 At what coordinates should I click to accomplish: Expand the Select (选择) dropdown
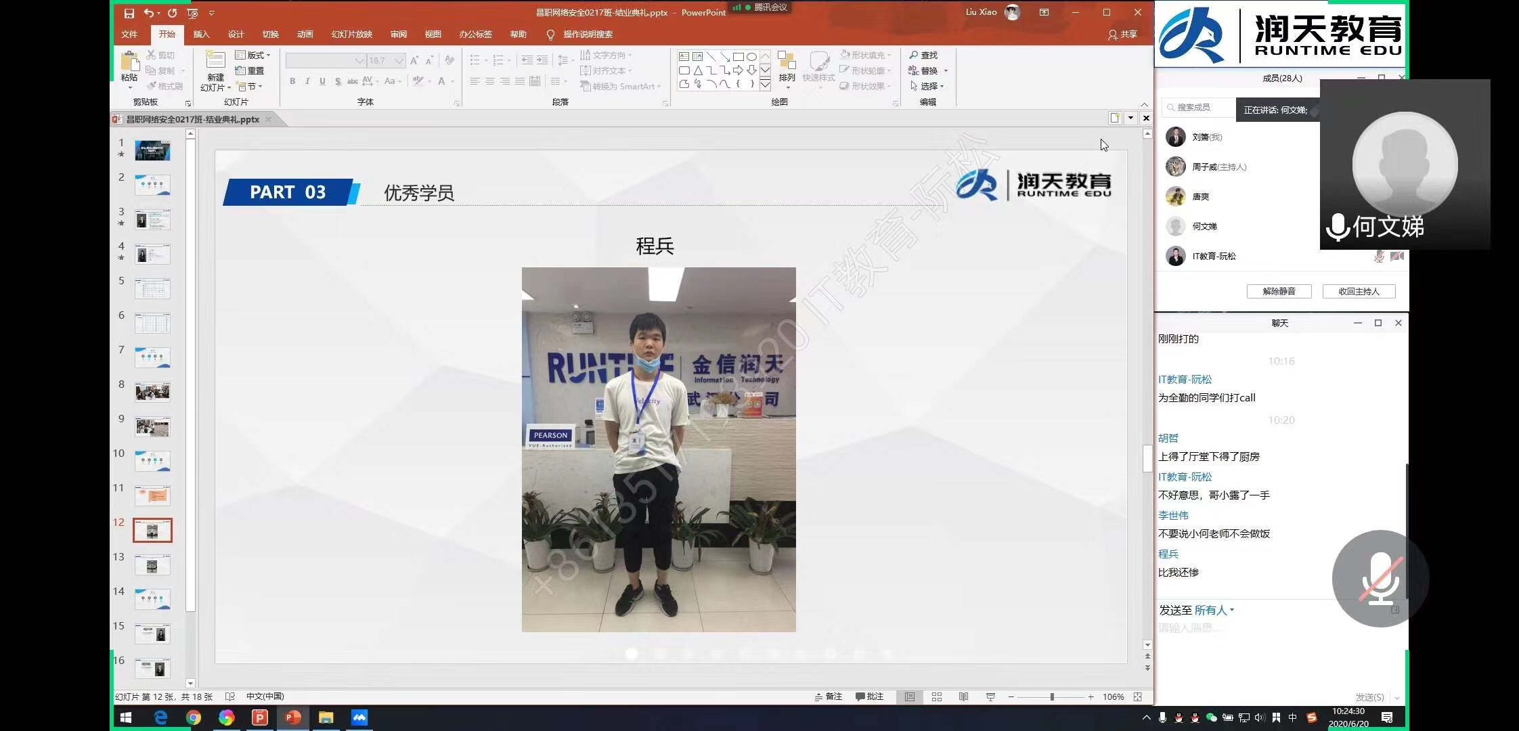tap(928, 86)
